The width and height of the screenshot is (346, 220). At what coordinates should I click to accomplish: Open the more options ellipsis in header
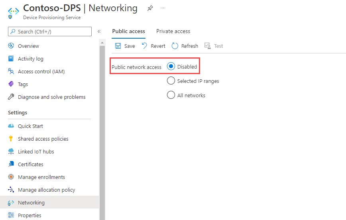pos(163,8)
